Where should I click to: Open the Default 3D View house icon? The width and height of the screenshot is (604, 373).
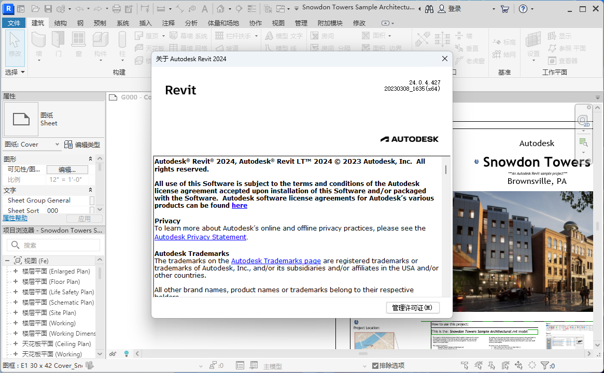[x=220, y=8]
